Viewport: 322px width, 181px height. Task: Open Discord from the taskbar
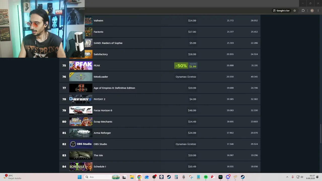pyautogui.click(x=228, y=177)
